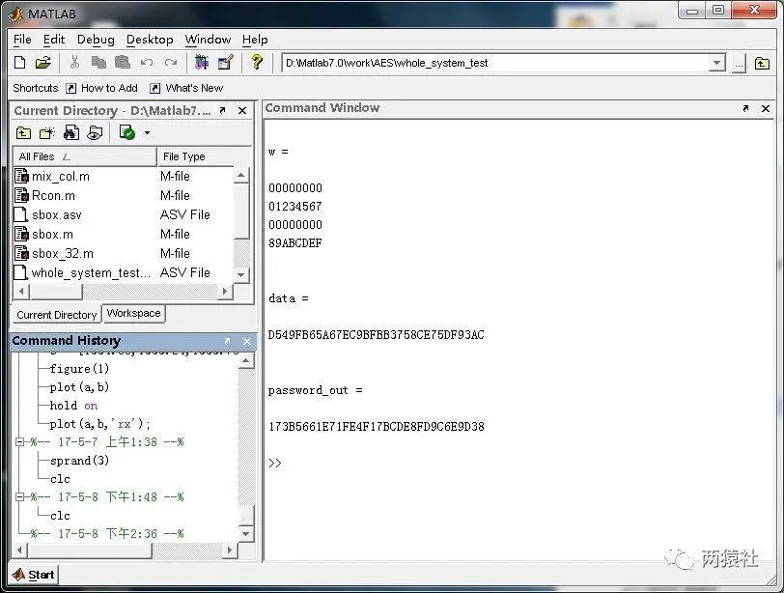Screen dimensions: 784x593
Task: Click file list vertical scrollbar down arrow
Action: click(241, 275)
